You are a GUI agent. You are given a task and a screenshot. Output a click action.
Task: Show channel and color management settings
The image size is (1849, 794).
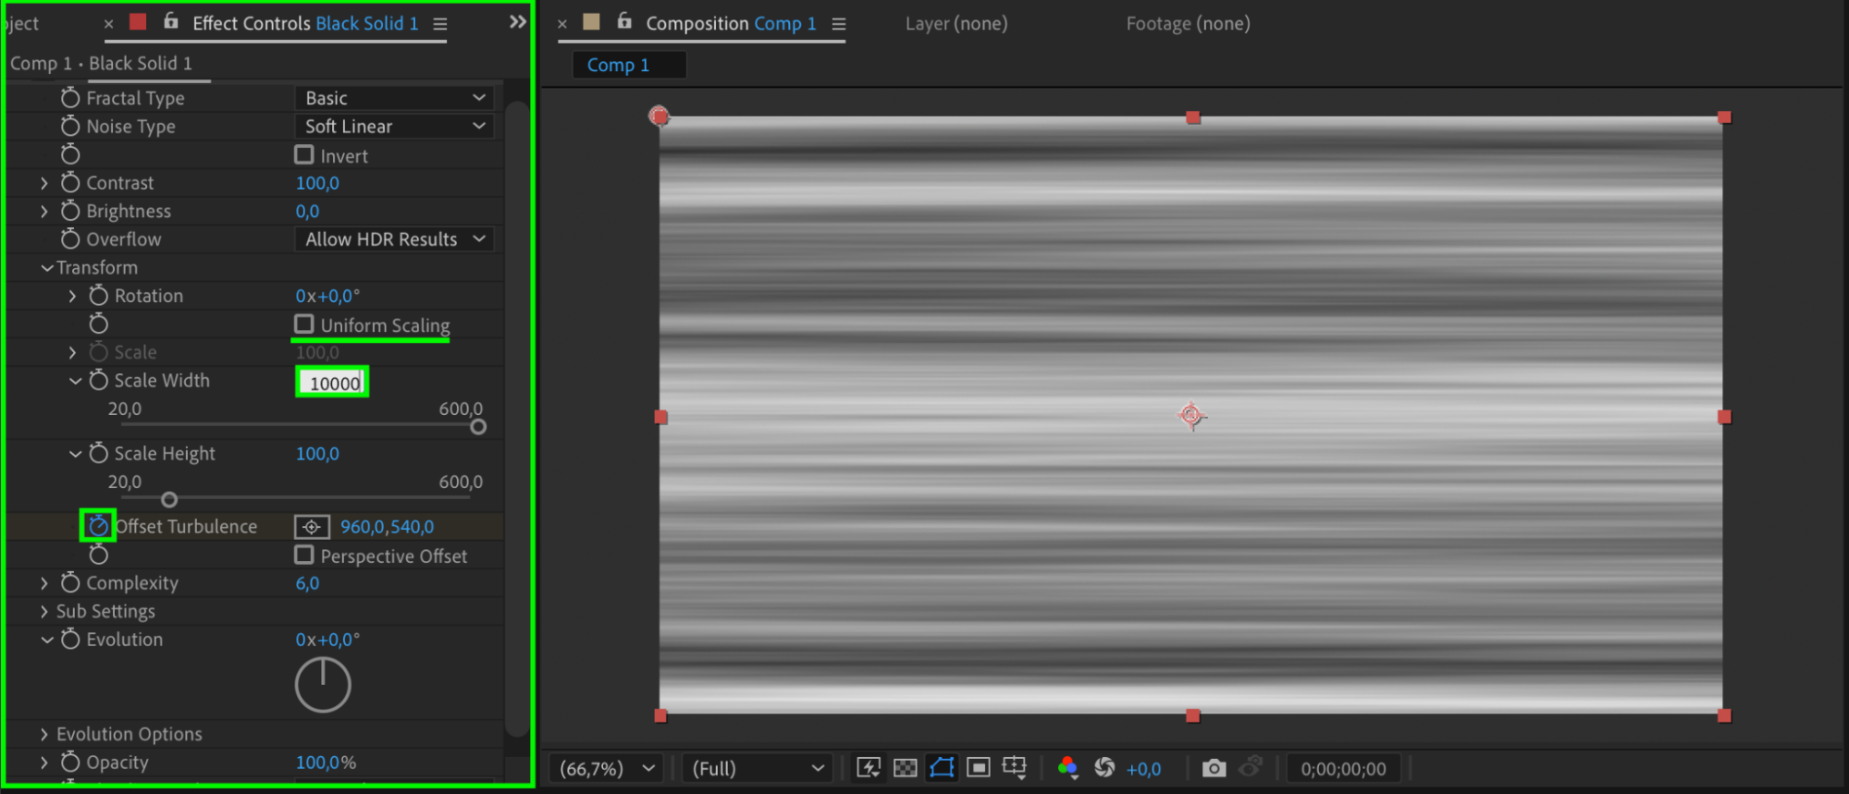point(1067,767)
